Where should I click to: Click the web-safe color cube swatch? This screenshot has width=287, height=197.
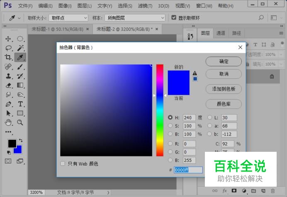[195, 79]
